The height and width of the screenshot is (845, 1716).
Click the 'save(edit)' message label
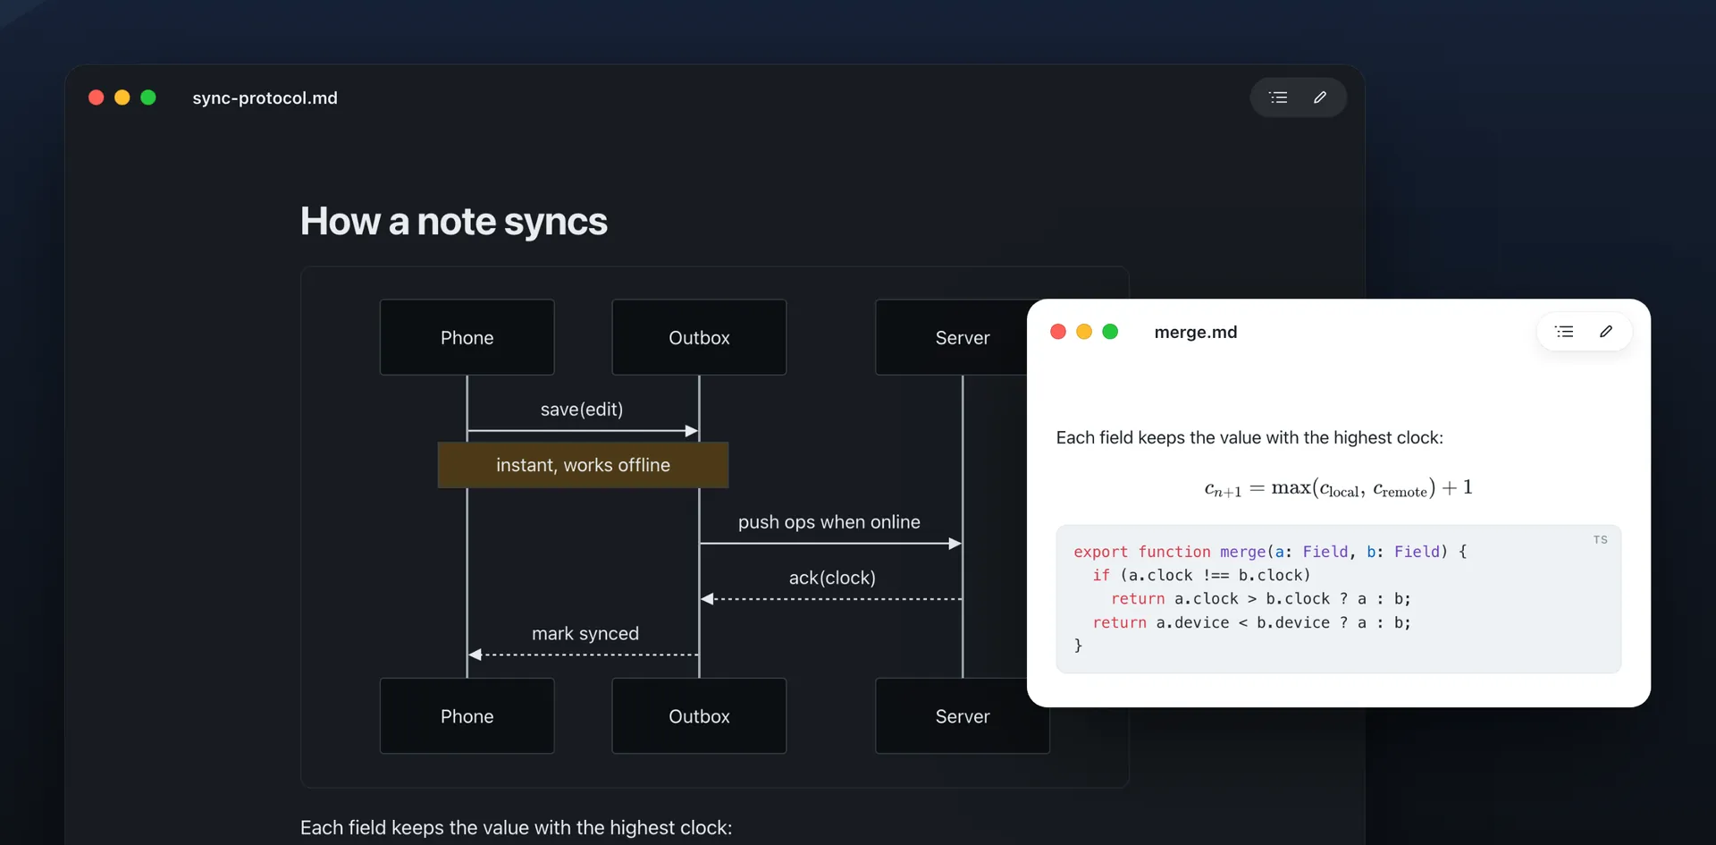click(x=582, y=410)
